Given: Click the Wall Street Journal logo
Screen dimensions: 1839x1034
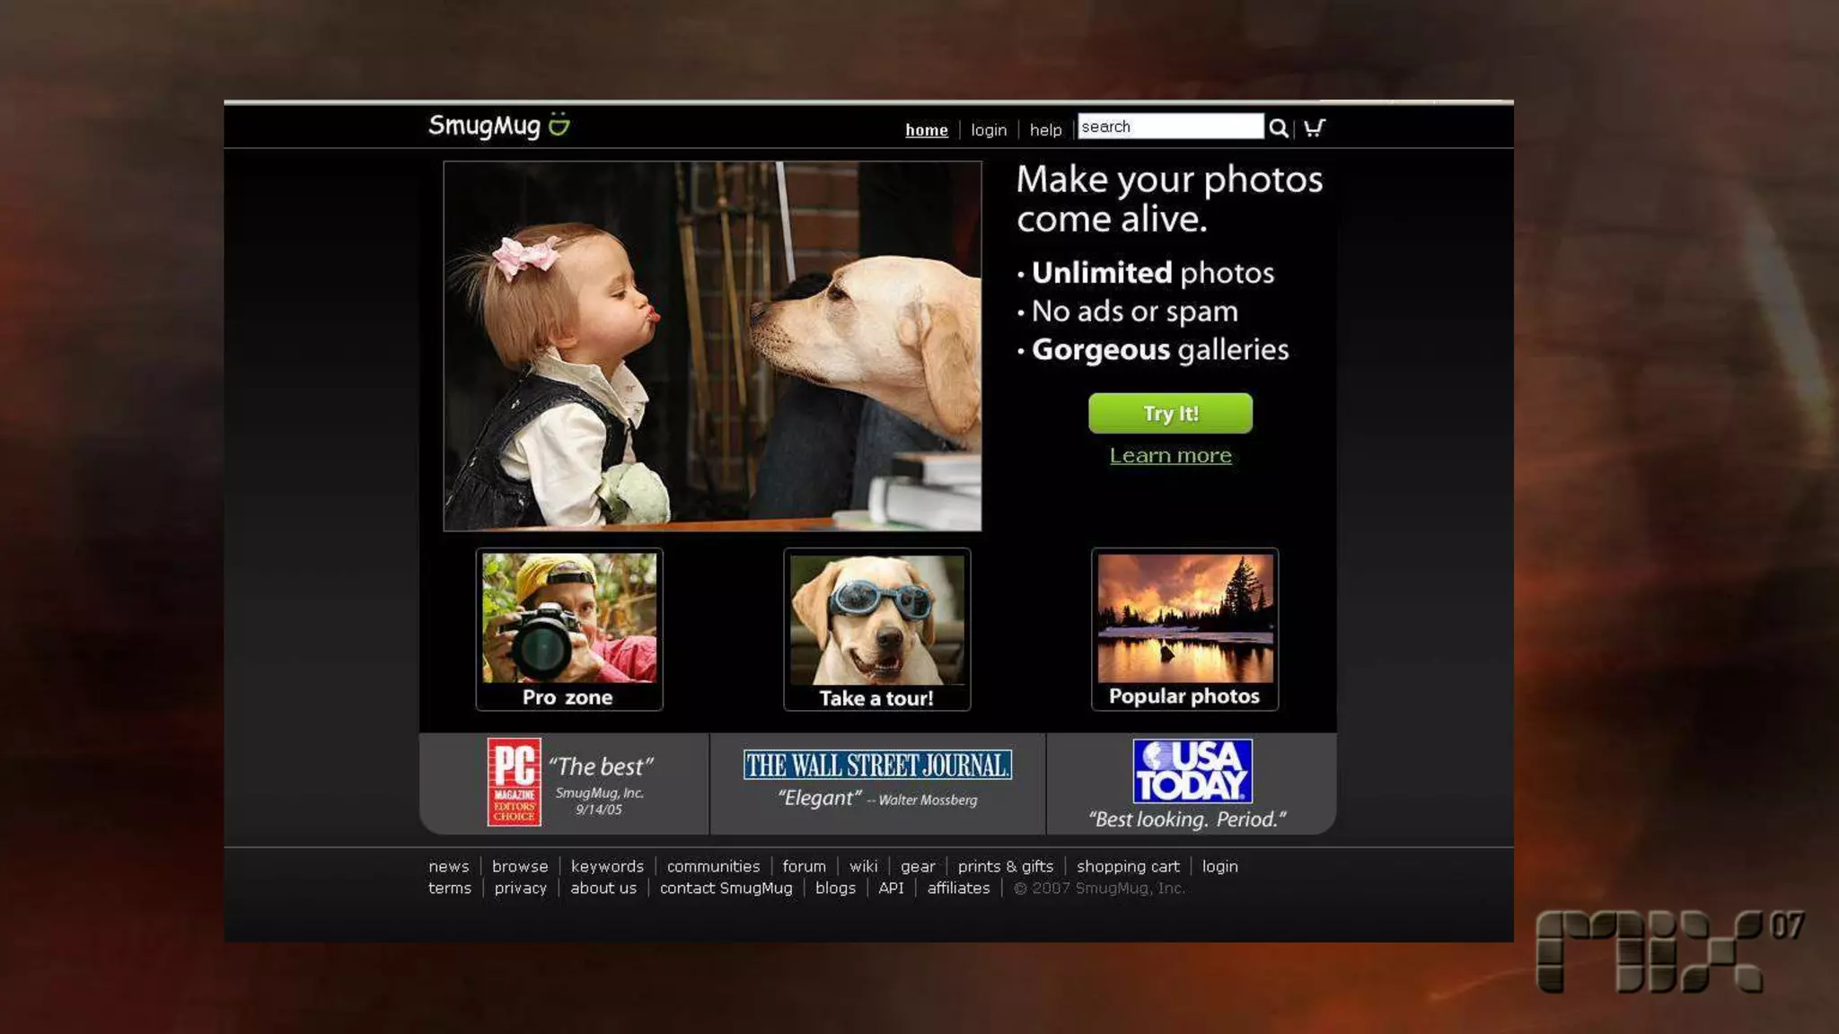Looking at the screenshot, I should pyautogui.click(x=877, y=765).
